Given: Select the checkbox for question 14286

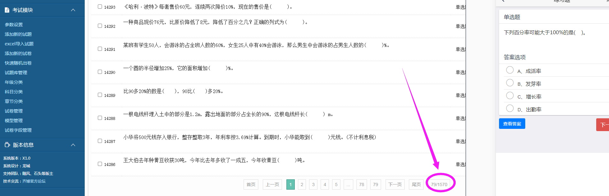Looking at the screenshot, I should [100, 164].
